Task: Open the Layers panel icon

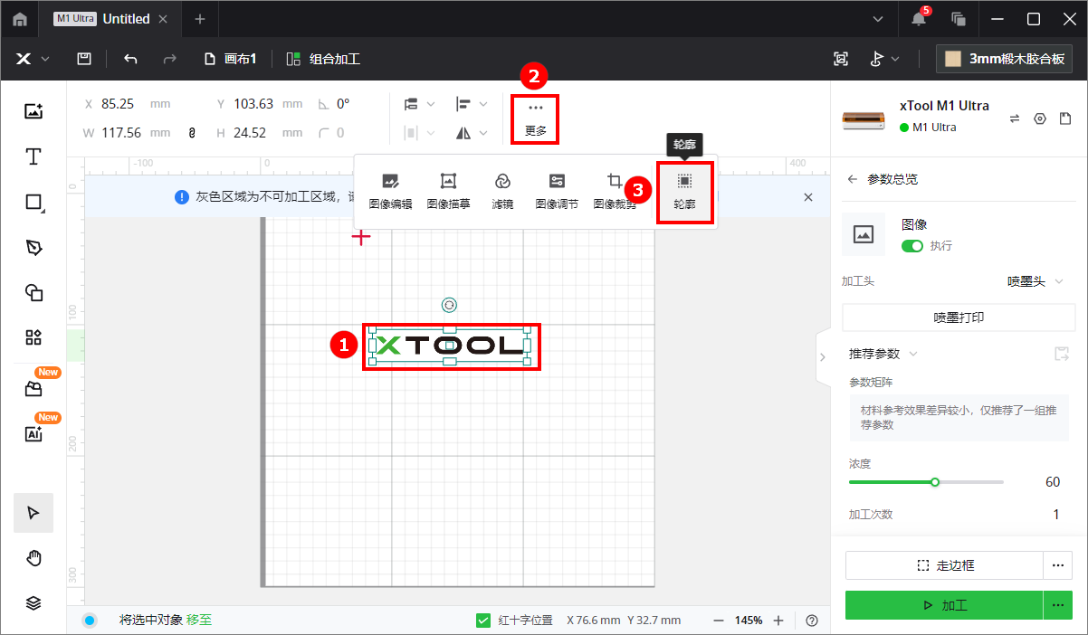Action: coord(33,603)
